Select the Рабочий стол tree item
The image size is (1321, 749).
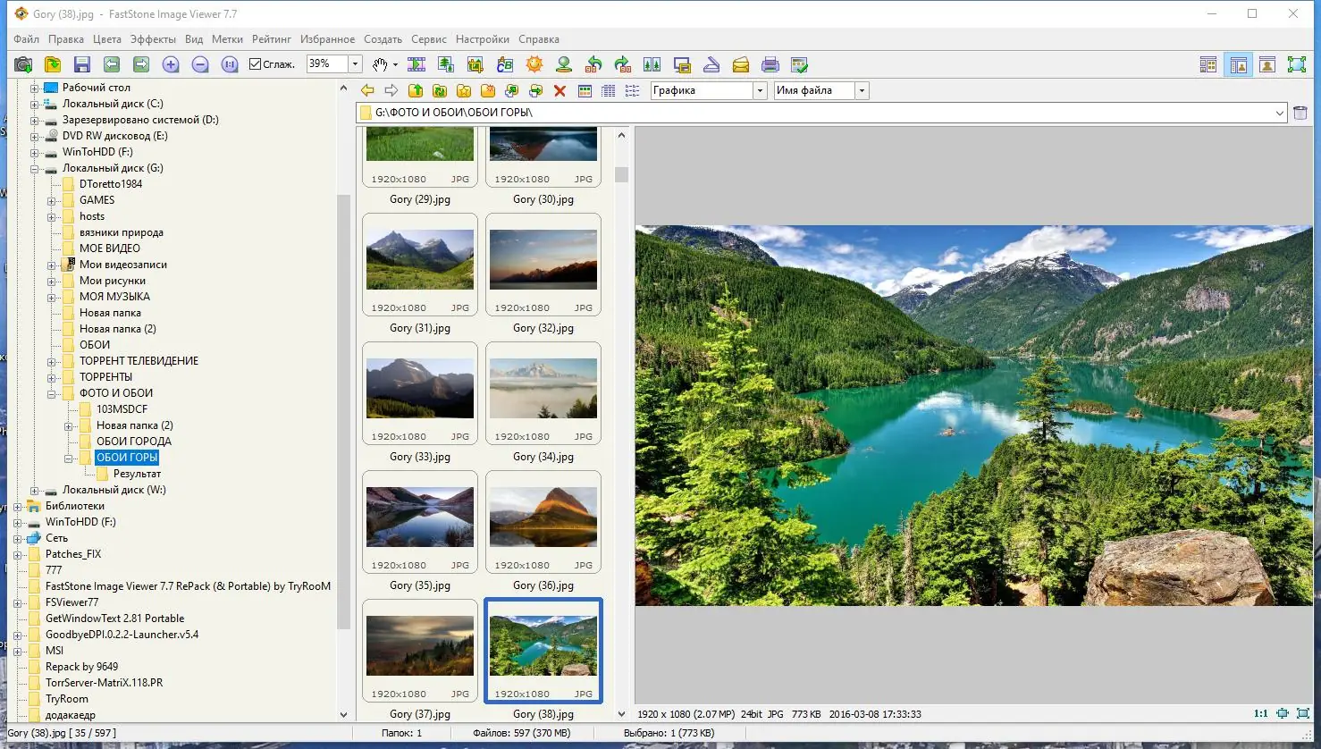point(97,88)
